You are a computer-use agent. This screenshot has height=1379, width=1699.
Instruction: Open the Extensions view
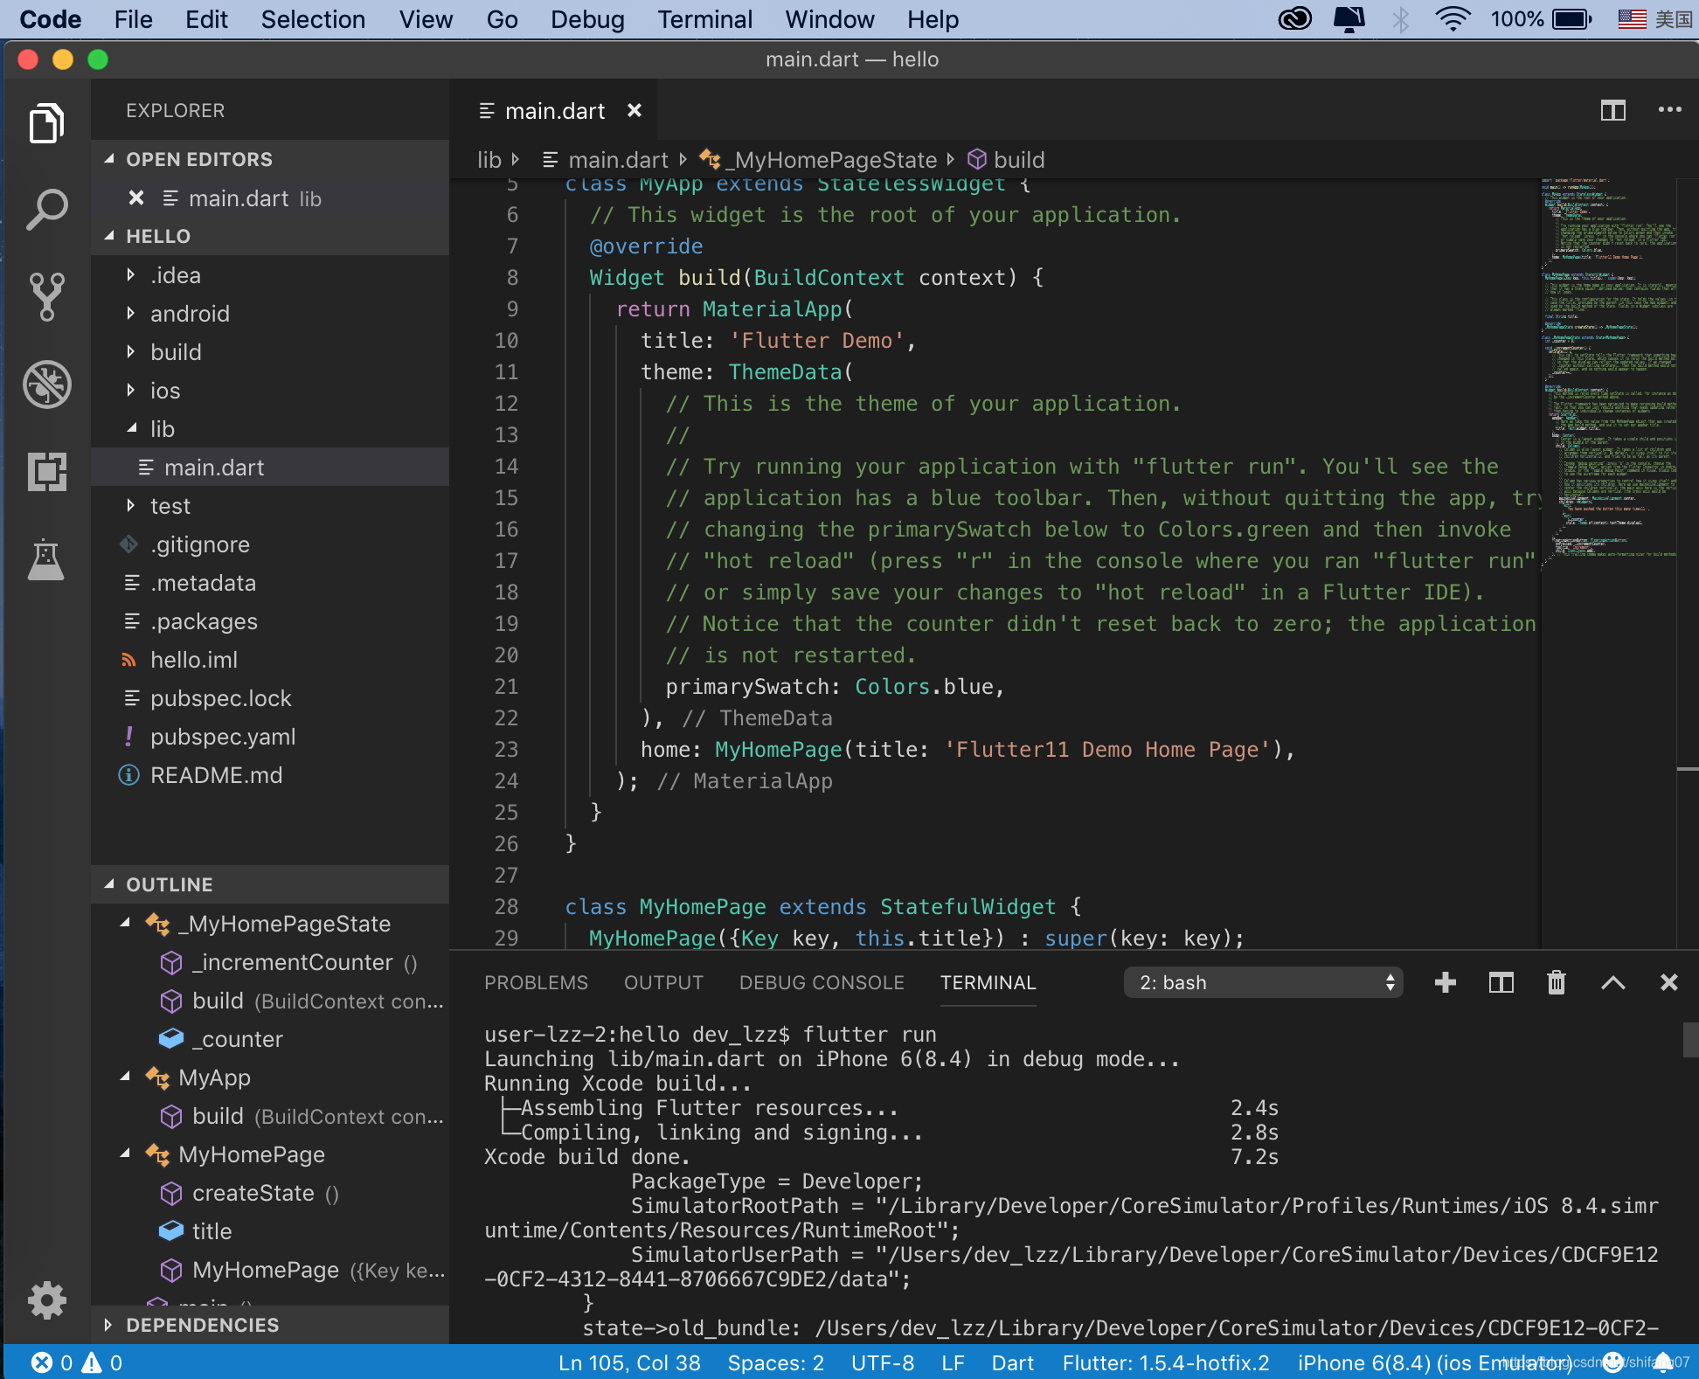[x=46, y=472]
